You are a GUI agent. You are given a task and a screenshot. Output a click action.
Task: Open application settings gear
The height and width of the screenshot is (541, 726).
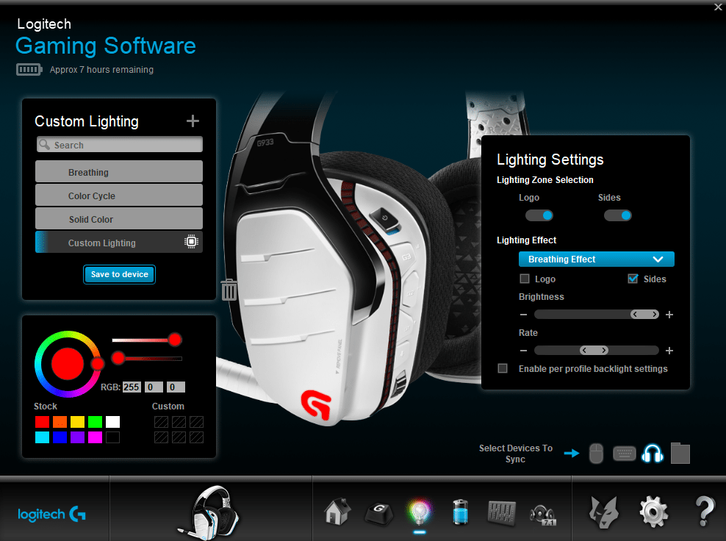[x=654, y=512]
